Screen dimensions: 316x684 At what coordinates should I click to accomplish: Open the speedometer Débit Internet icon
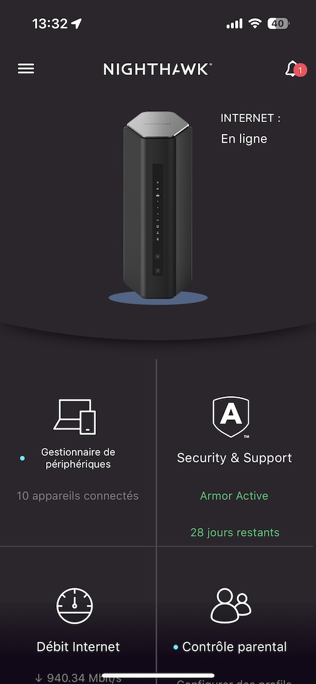coord(75,606)
